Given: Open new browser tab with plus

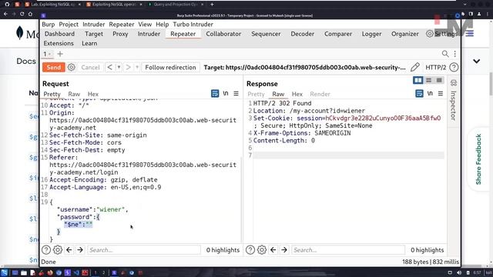Looking at the screenshot, I should (212, 5).
